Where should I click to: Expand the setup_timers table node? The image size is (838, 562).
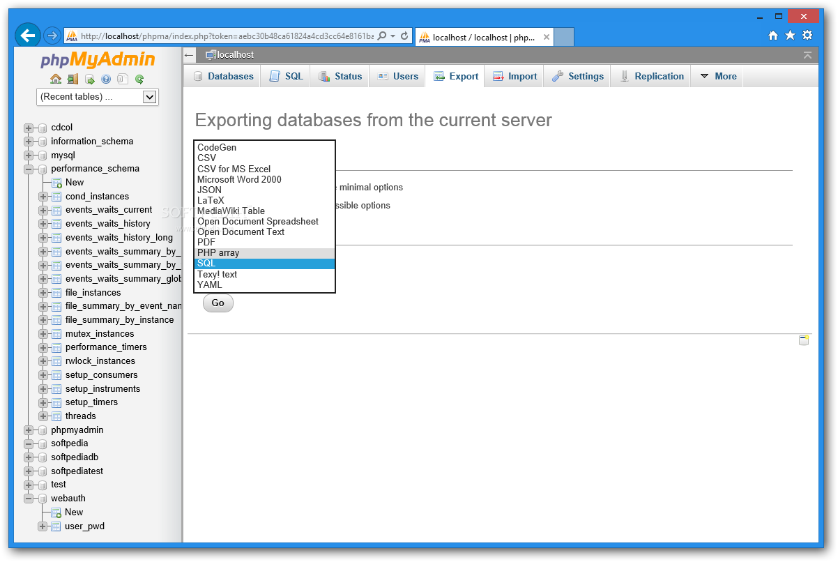click(43, 402)
